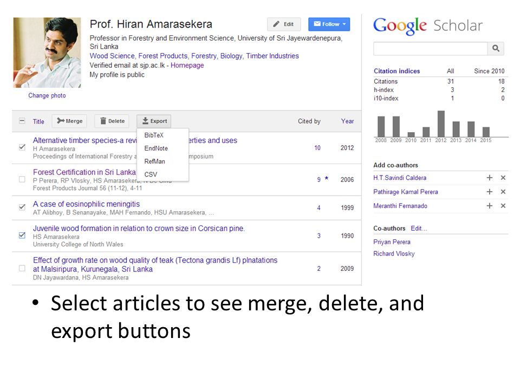520x390 pixels.
Task: Open the Homepage link in profile
Action: point(187,66)
